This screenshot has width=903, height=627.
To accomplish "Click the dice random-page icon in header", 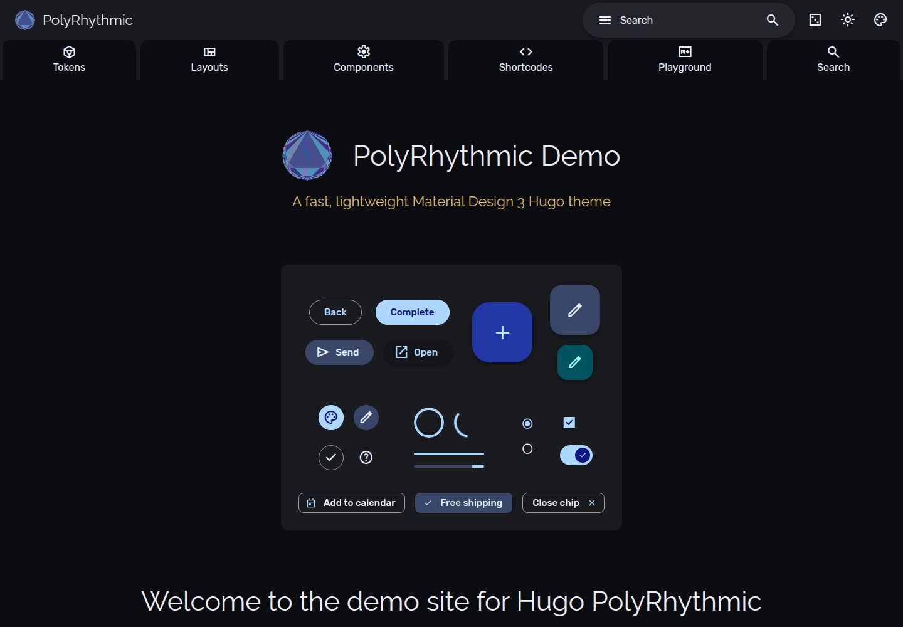I will 815,20.
